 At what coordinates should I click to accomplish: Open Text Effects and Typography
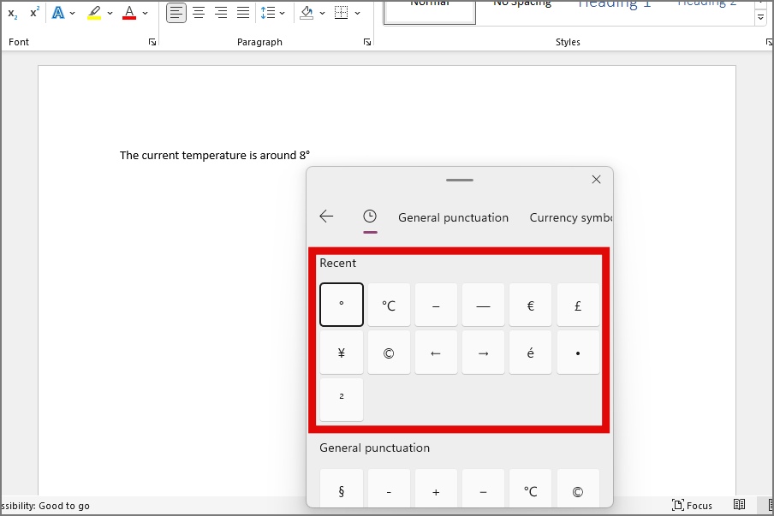(x=58, y=13)
